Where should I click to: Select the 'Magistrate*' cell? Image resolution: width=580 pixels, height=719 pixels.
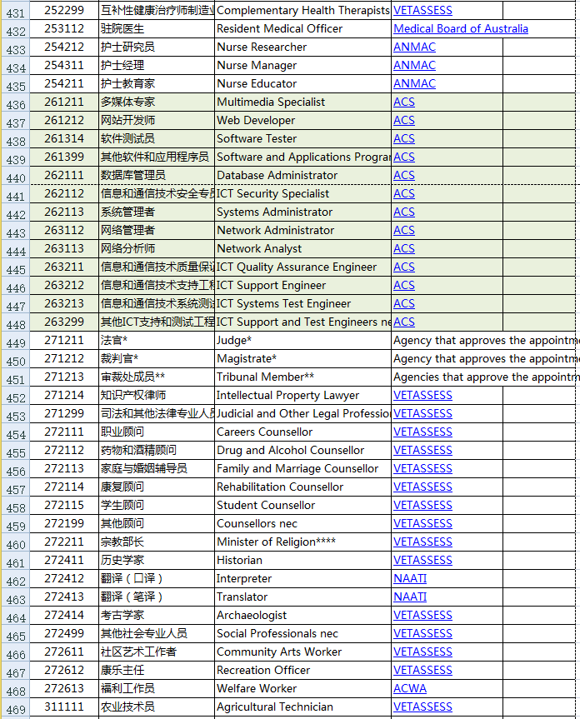[x=302, y=359]
